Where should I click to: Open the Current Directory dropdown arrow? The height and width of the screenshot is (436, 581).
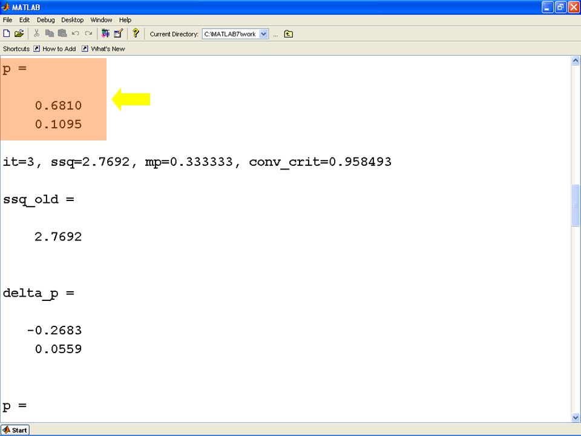(263, 34)
